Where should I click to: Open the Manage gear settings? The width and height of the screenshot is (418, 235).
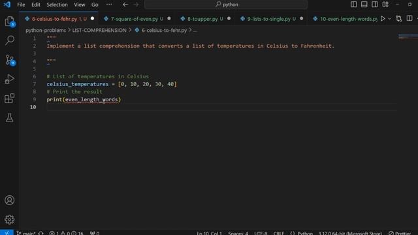(10, 219)
